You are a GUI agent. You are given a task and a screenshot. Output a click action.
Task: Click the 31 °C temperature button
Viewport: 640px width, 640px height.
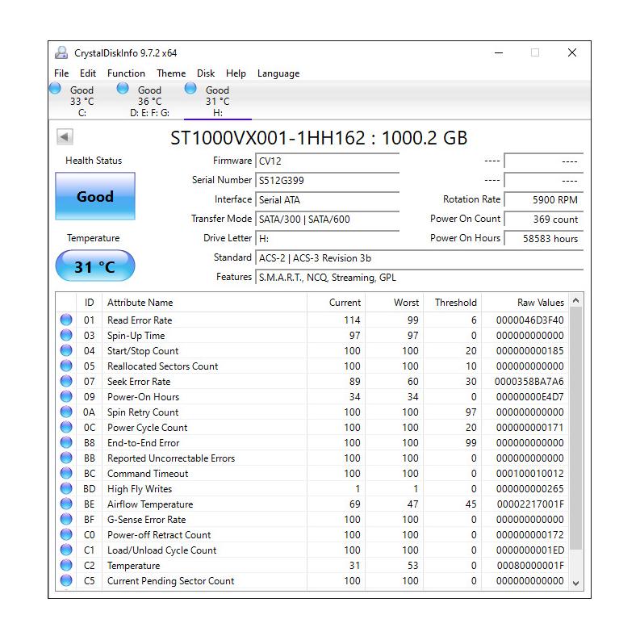click(x=95, y=266)
